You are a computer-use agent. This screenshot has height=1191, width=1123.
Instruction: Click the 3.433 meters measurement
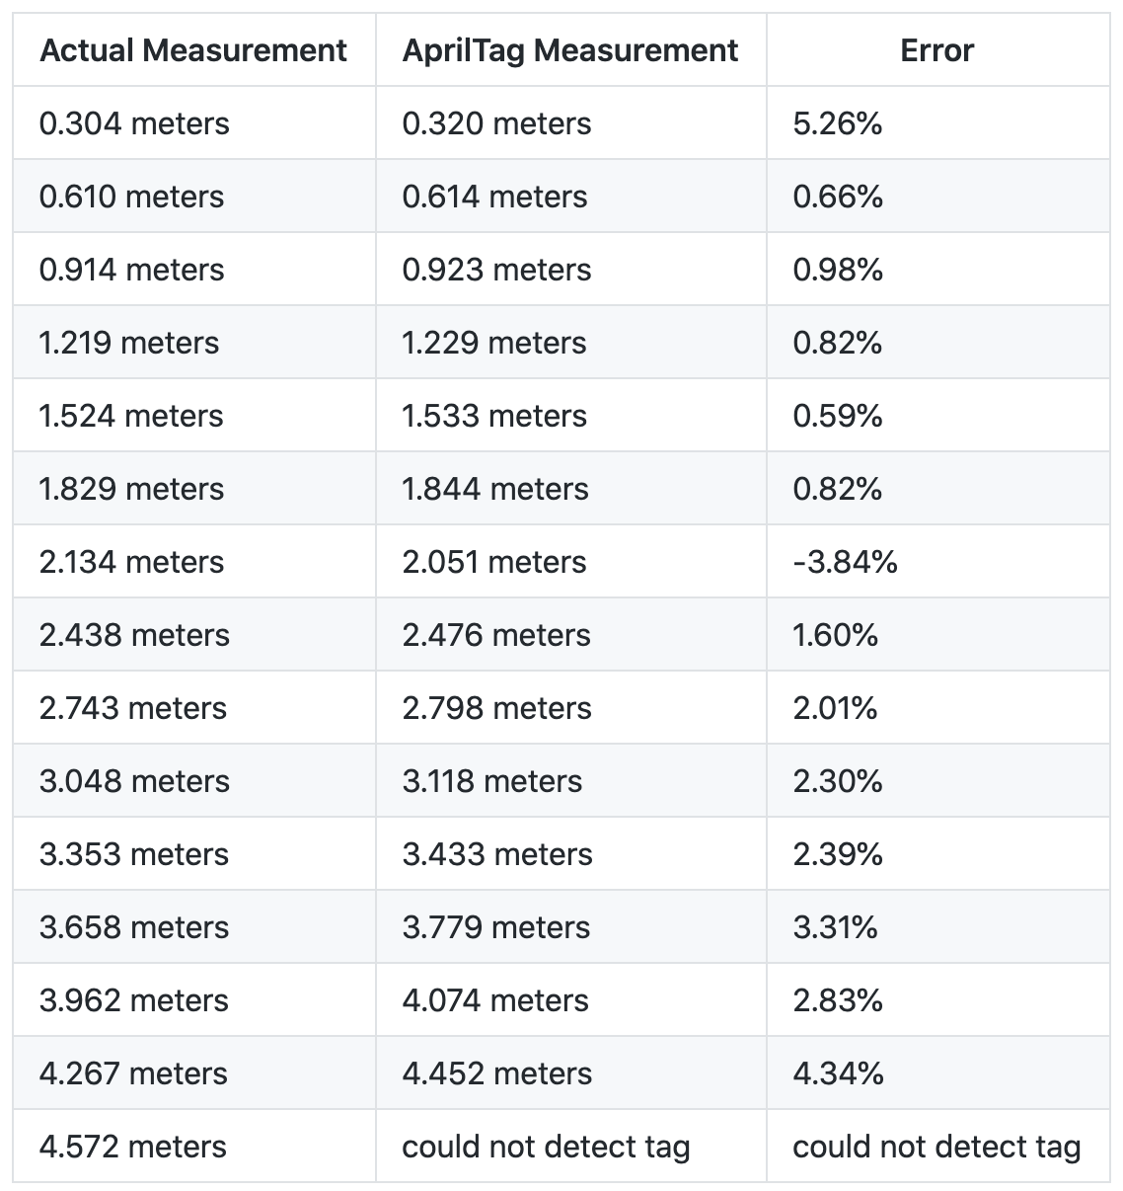coord(497,854)
